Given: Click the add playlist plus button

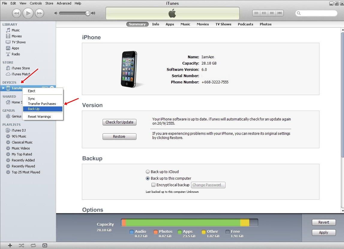Looking at the screenshot, I should point(10,245).
